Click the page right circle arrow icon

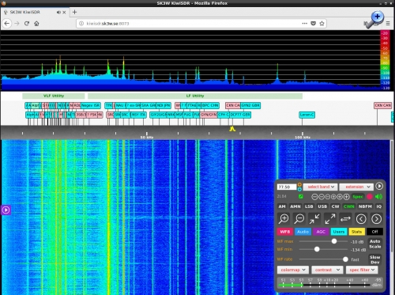[376, 219]
